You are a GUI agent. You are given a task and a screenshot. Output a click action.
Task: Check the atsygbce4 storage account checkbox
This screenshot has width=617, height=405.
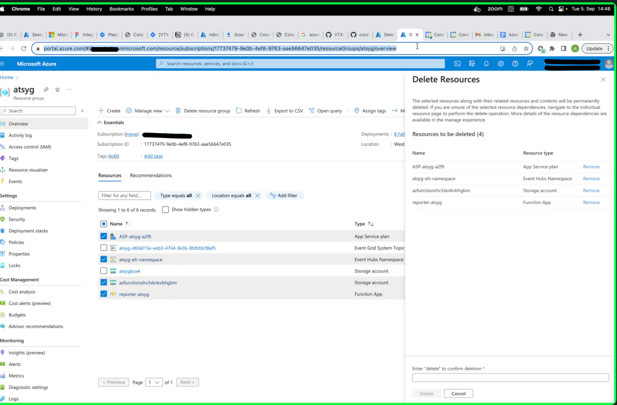pyautogui.click(x=104, y=271)
